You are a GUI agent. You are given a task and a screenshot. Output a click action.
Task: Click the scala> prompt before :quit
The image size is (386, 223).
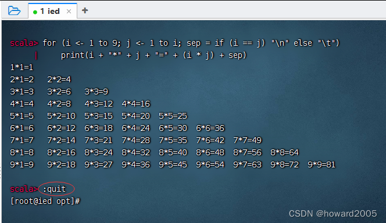pos(24,189)
